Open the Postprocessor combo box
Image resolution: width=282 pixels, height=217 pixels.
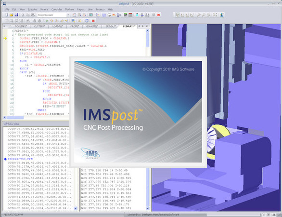click(x=53, y=15)
